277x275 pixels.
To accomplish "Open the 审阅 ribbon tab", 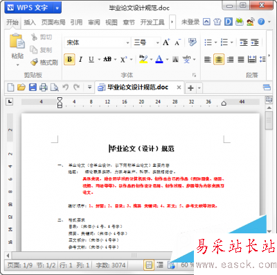I will [x=94, y=22].
